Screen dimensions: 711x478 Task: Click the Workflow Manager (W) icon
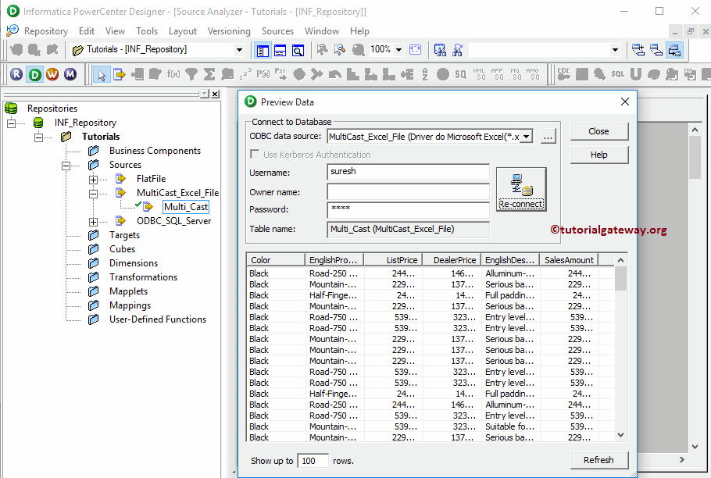[x=52, y=74]
